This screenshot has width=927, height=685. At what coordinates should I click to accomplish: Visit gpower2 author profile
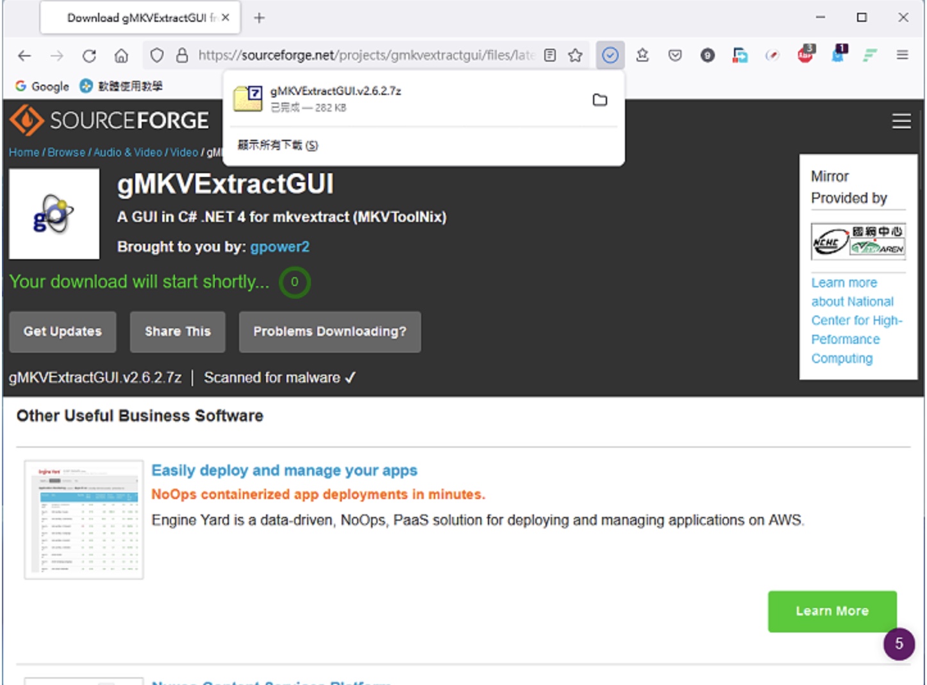click(280, 247)
